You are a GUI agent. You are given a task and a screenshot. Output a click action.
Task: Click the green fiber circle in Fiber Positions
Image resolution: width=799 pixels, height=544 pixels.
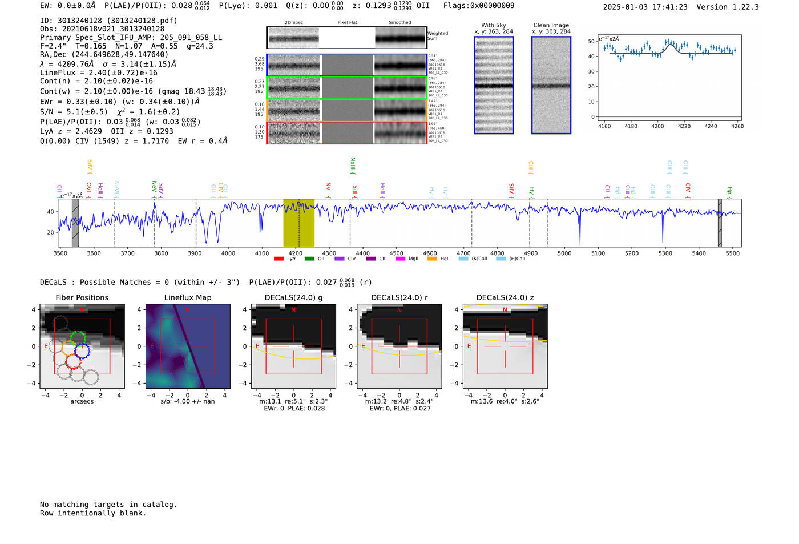78,339
